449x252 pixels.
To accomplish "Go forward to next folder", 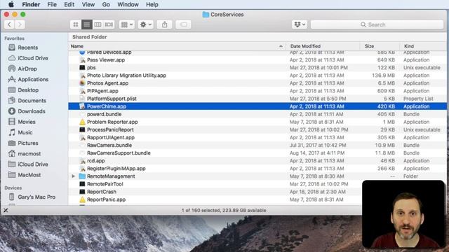I will pos(20,24).
